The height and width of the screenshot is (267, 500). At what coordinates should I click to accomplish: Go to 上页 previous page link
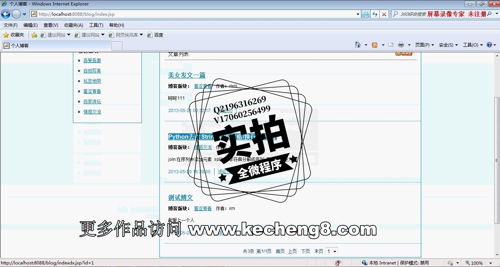292,251
